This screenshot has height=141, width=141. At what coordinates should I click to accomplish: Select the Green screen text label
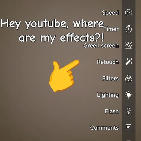tap(101, 46)
